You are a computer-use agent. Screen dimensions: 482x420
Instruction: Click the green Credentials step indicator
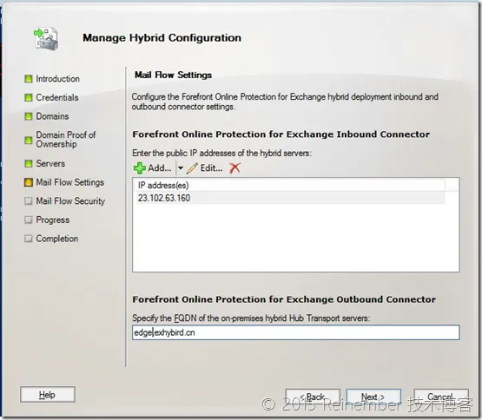(29, 98)
